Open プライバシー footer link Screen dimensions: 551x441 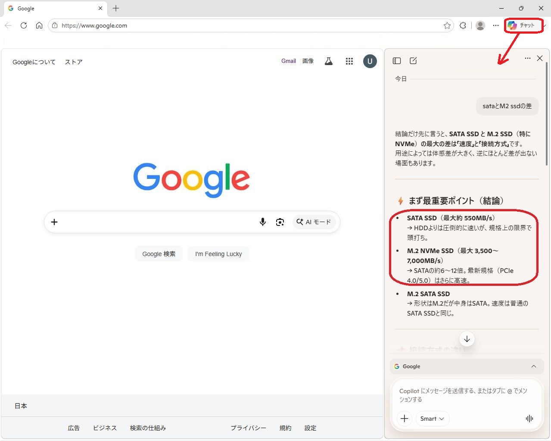248,428
